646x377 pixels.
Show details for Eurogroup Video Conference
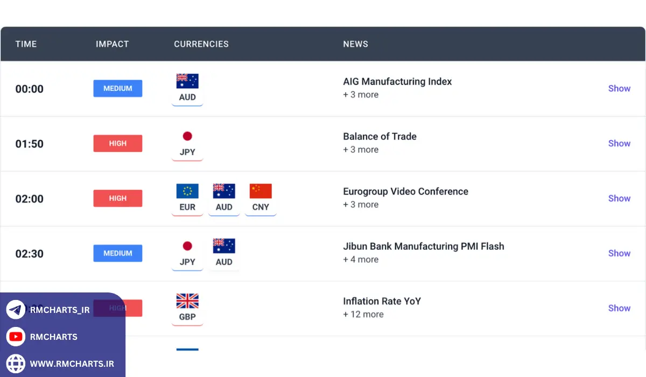(x=619, y=198)
